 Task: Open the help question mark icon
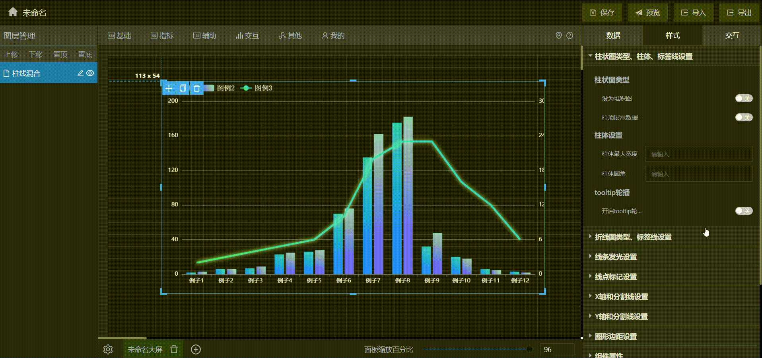pyautogui.click(x=570, y=35)
